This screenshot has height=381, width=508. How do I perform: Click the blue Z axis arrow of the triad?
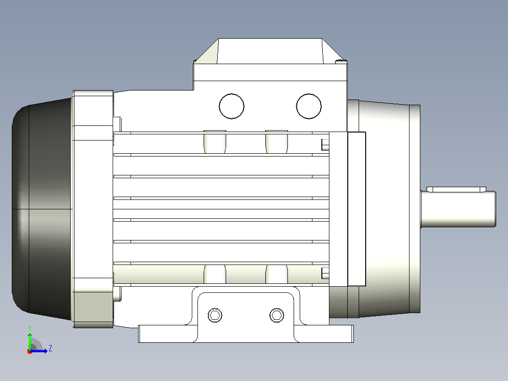click(39, 351)
